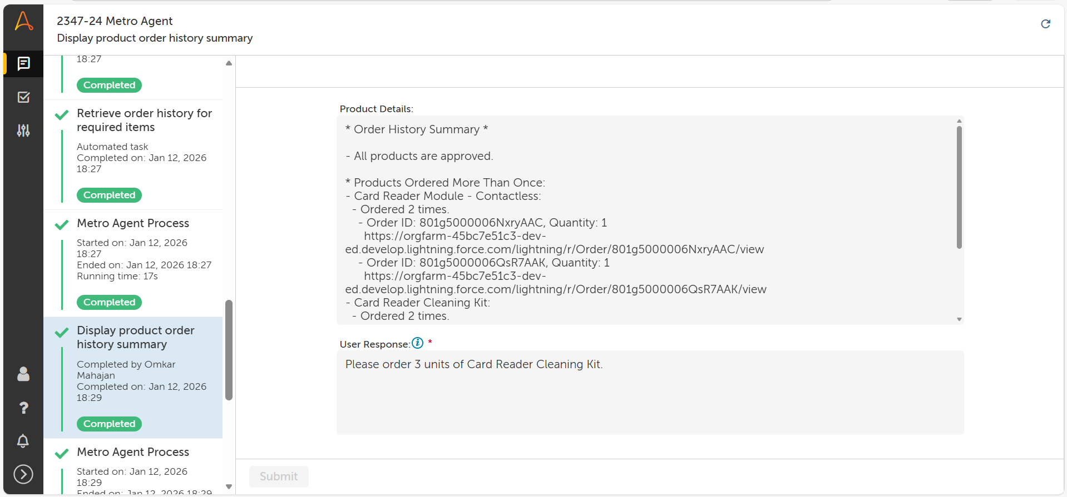Select 'Display product order history summary' step

pos(135,337)
